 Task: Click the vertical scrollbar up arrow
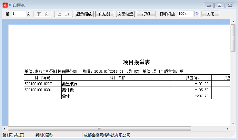pos(233,22)
